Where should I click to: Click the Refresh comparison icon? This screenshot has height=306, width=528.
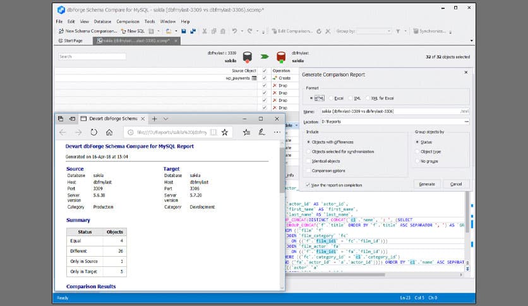pyautogui.click(x=319, y=31)
